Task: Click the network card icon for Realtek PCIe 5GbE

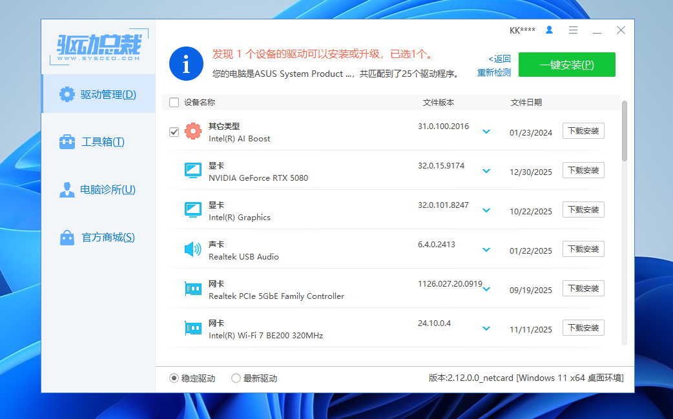Action: pos(193,289)
